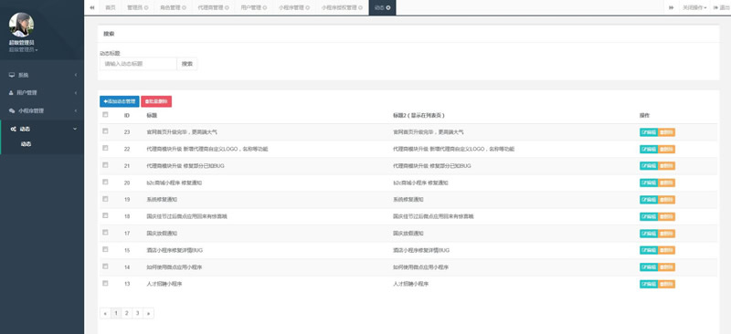Check the box for row ID 17
This screenshot has width=731, height=334.
pos(105,233)
